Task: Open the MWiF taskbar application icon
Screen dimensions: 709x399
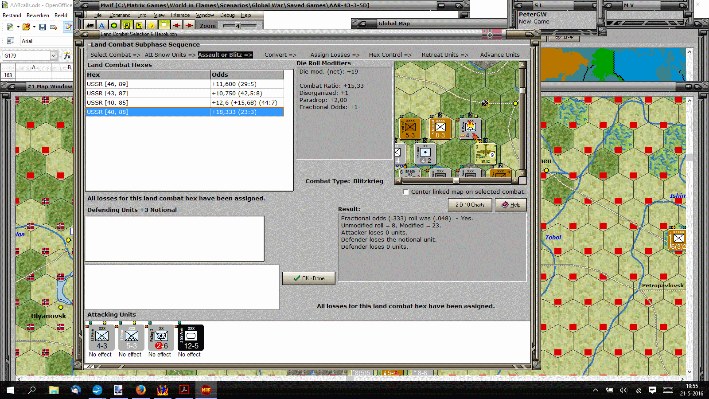Action: pyautogui.click(x=206, y=390)
